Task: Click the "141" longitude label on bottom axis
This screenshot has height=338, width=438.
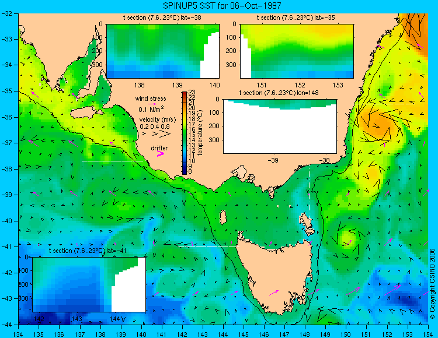Action: click(x=162, y=335)
